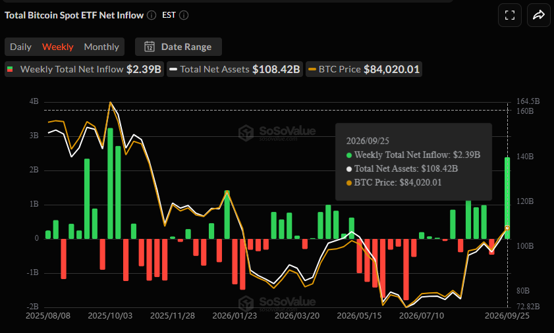The height and width of the screenshot is (333, 554).
Task: Click the 2B left axis label
Action: coord(34,170)
